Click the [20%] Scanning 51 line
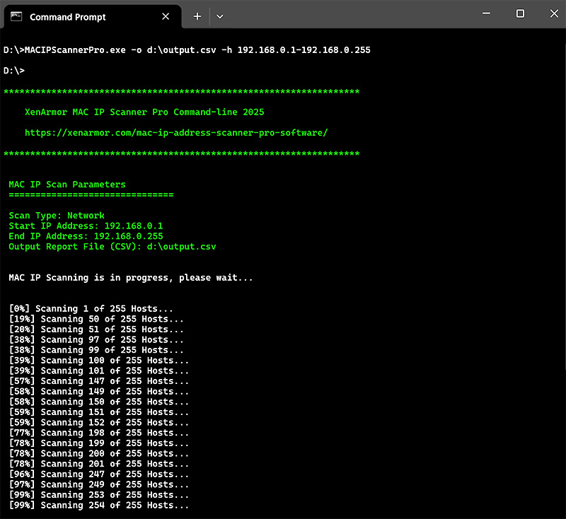The width and height of the screenshot is (566, 519). [96, 330]
